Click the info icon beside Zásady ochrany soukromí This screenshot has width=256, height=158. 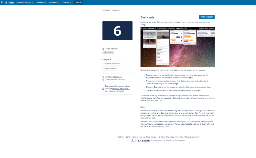(x=103, y=80)
